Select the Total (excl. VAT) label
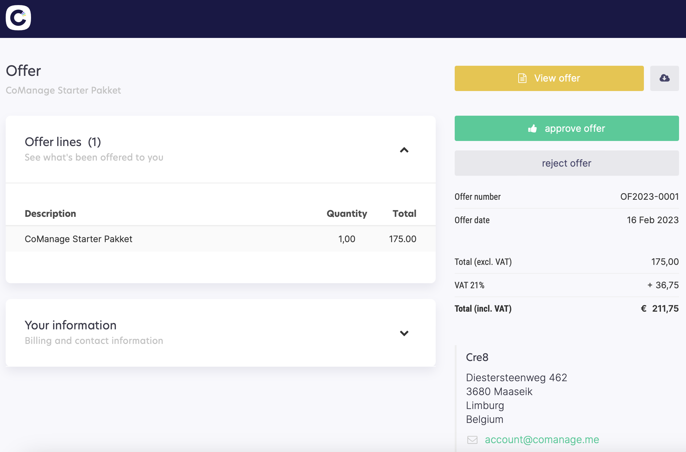This screenshot has height=452, width=686. point(483,262)
